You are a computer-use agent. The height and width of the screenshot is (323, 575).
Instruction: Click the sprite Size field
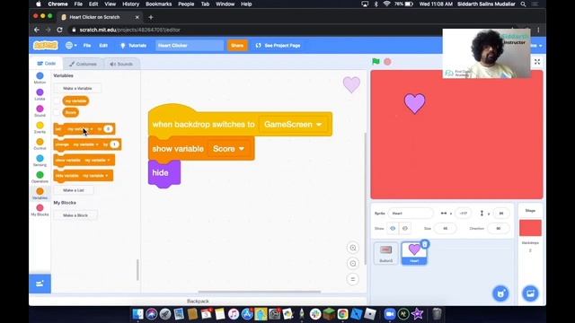[x=446, y=228]
